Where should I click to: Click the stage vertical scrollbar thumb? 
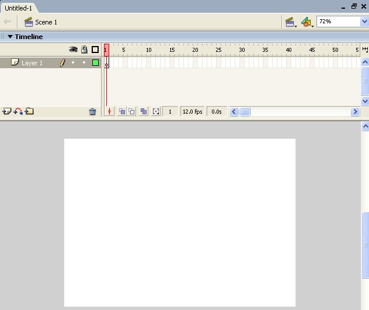pyautogui.click(x=365, y=245)
